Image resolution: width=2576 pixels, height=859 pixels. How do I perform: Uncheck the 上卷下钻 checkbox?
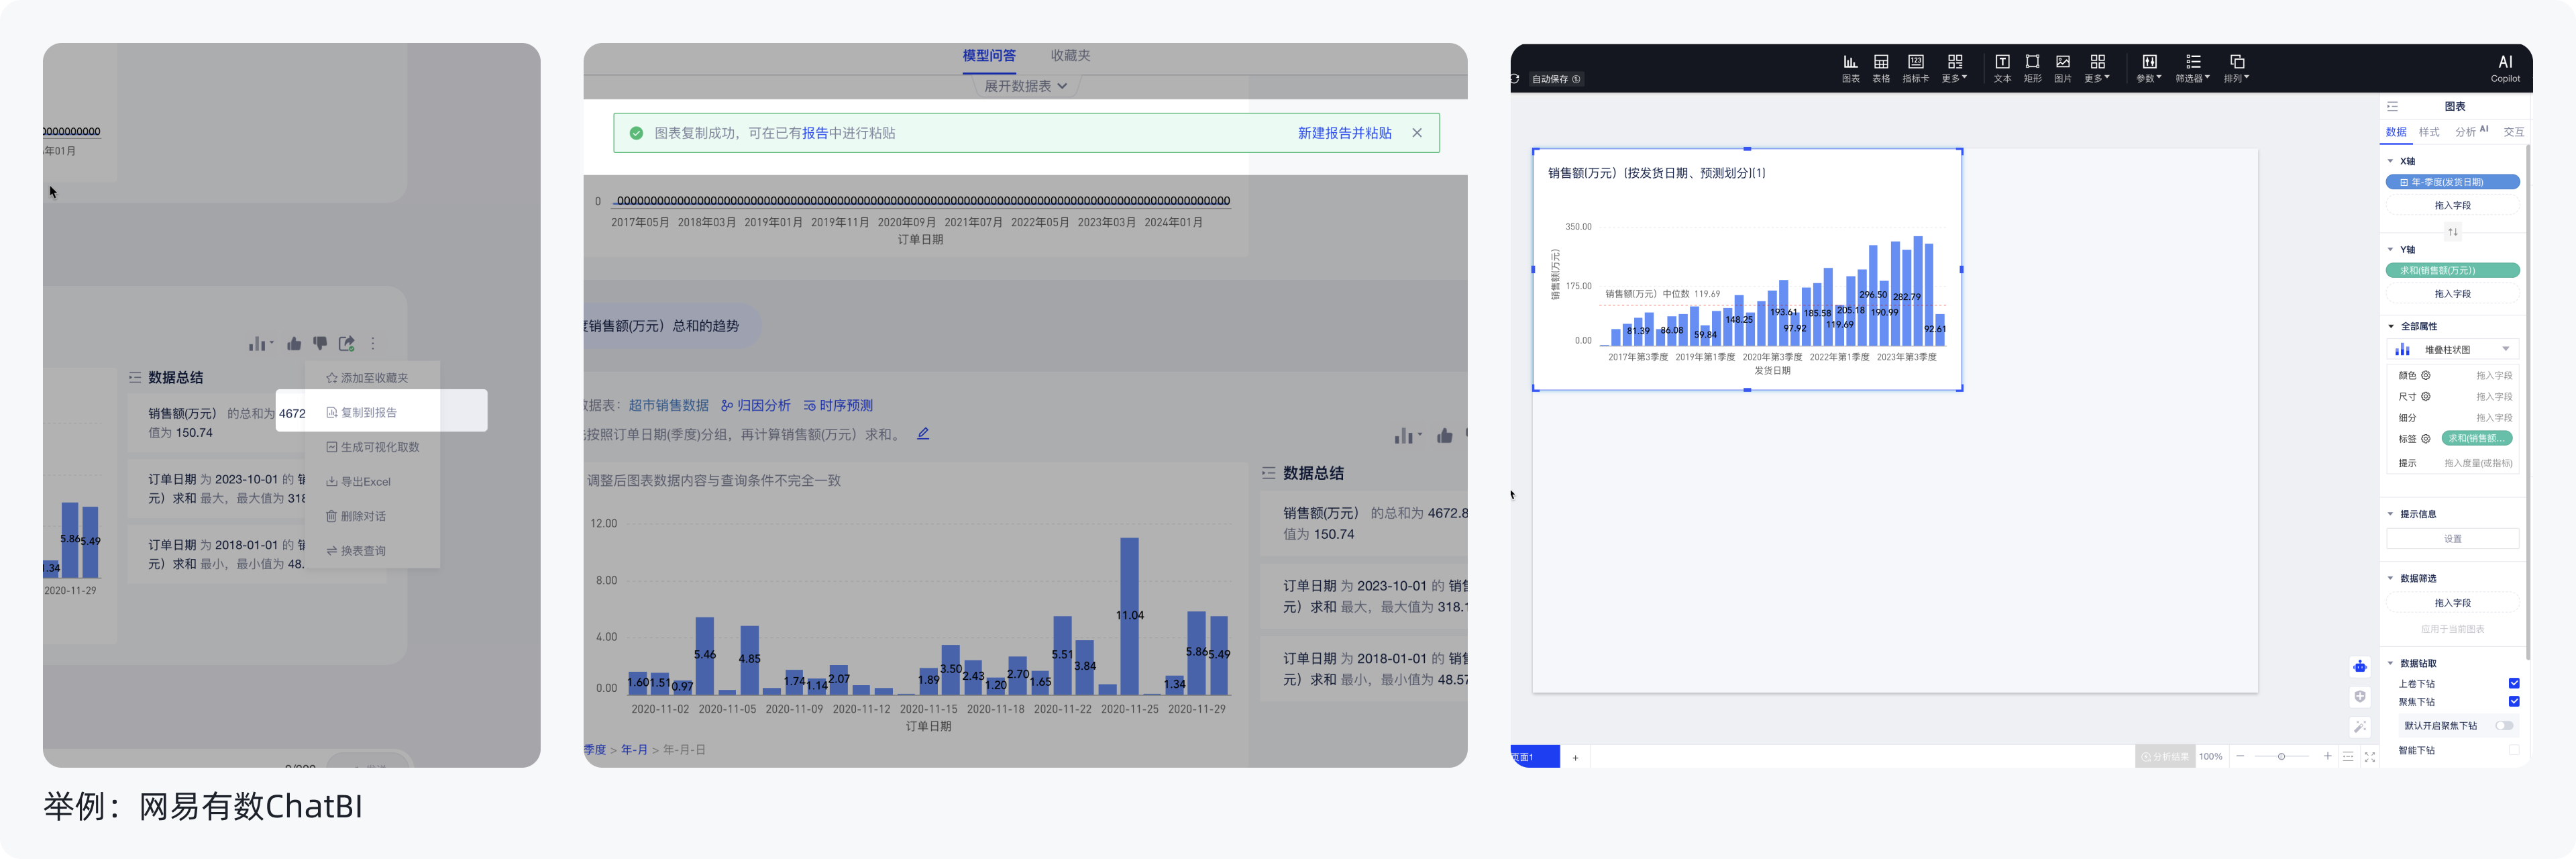pos(2514,683)
